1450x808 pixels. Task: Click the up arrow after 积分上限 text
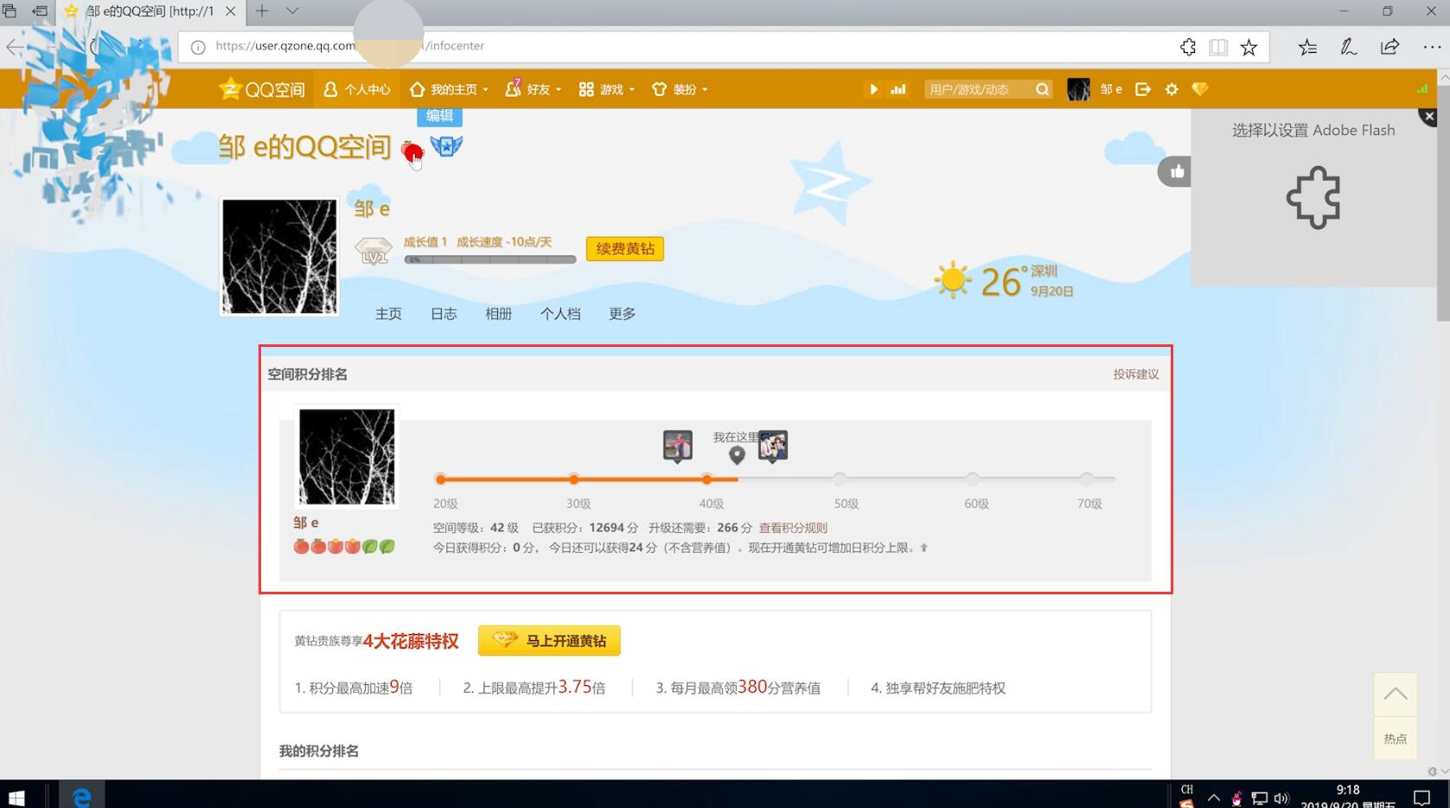point(923,548)
